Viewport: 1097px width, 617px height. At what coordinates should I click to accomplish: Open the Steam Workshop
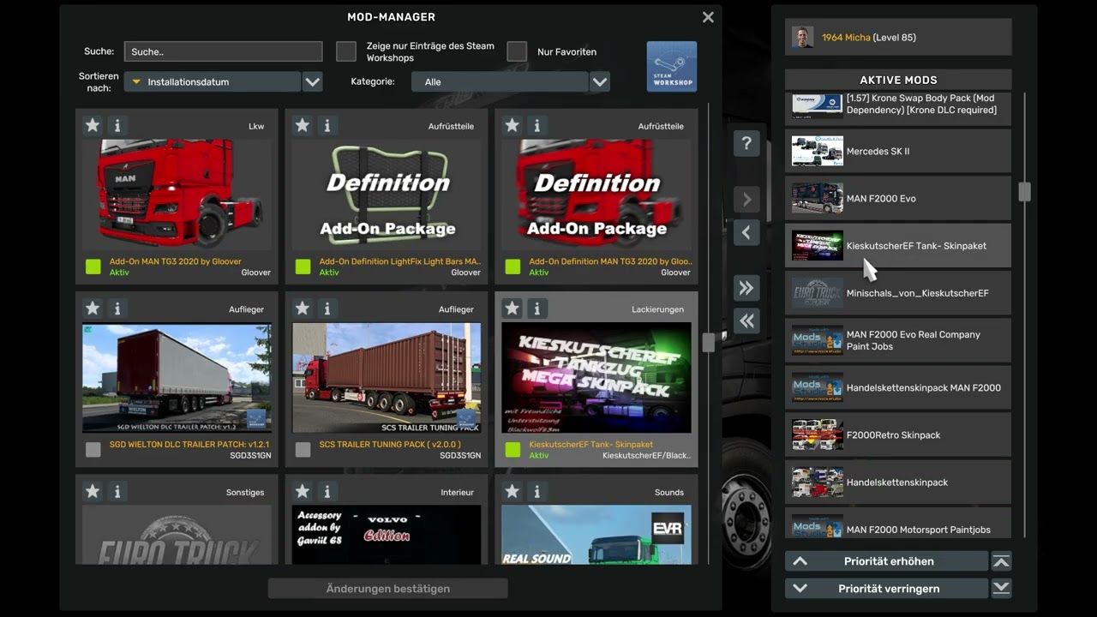click(672, 67)
